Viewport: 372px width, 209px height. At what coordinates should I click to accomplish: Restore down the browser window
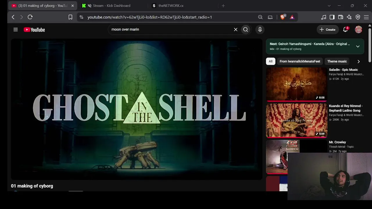tap(352, 6)
